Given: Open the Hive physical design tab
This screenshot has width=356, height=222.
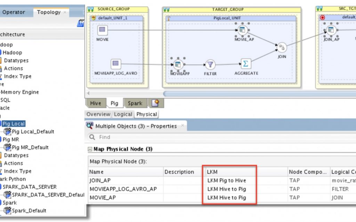Looking at the screenshot, I should 96,103.
